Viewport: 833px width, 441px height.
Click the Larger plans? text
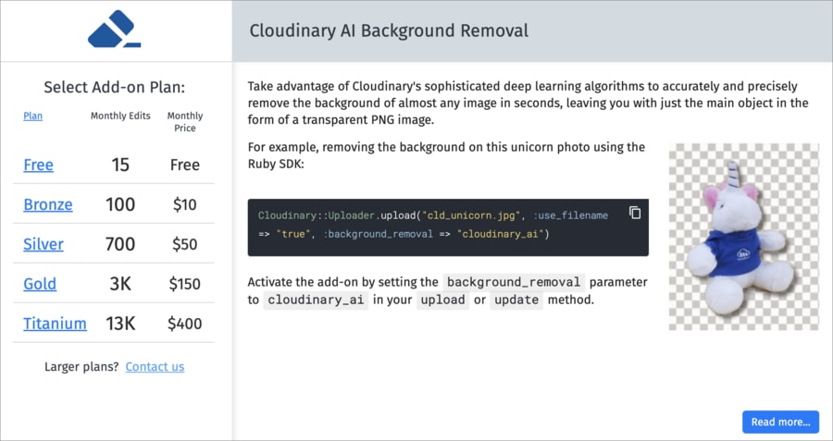tap(81, 367)
